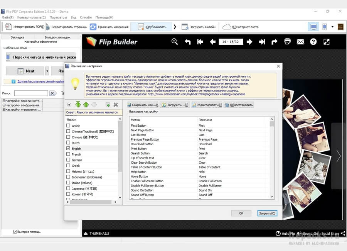The image size is (347, 251).
Task: Open the bookshelf icon in the main toolbar
Action: pos(340,27)
